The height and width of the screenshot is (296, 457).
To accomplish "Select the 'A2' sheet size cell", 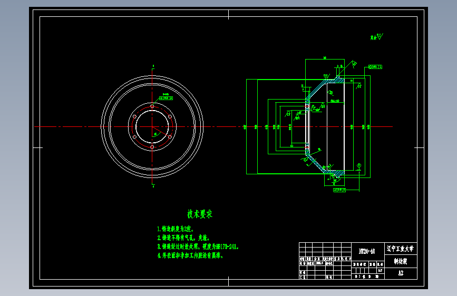I will tap(401, 273).
